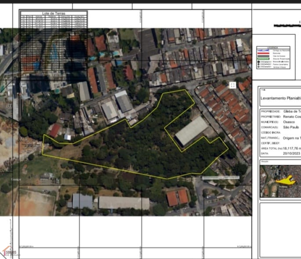The image size is (301, 259).
Task: Click the long gray building below the plot
Action: click(x=123, y=203)
